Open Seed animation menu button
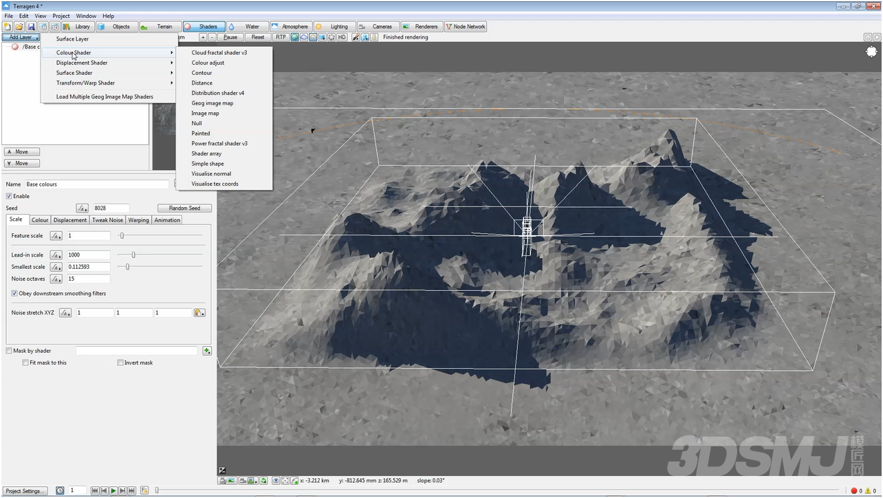The image size is (883, 498). tap(83, 208)
